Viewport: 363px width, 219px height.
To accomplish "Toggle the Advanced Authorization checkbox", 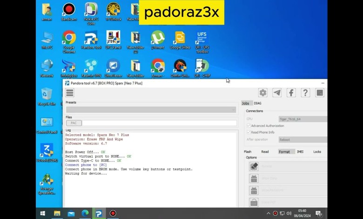I will pyautogui.click(x=249, y=126).
